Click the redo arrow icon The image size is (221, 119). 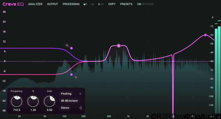92,4
